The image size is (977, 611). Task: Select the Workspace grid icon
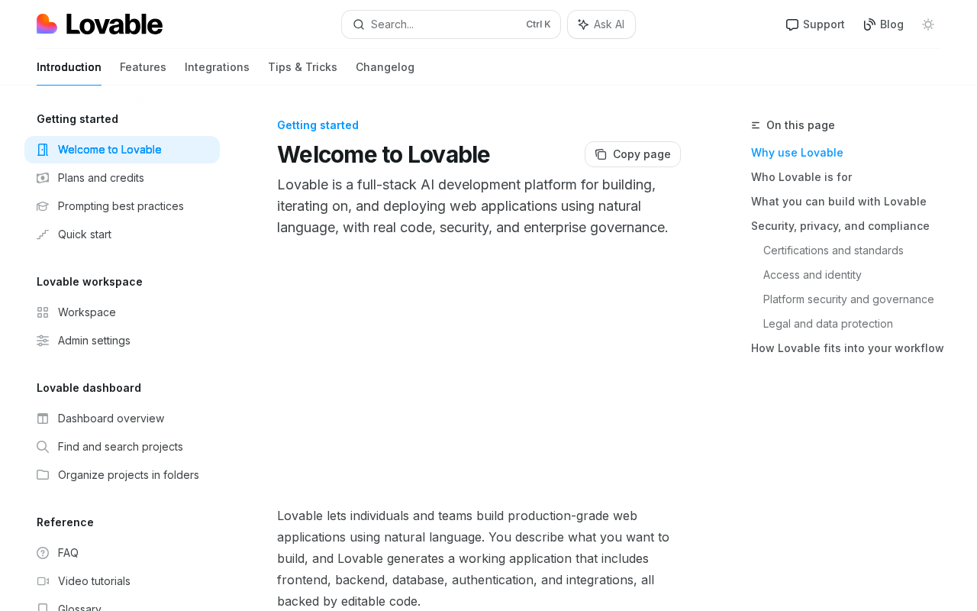(43, 312)
